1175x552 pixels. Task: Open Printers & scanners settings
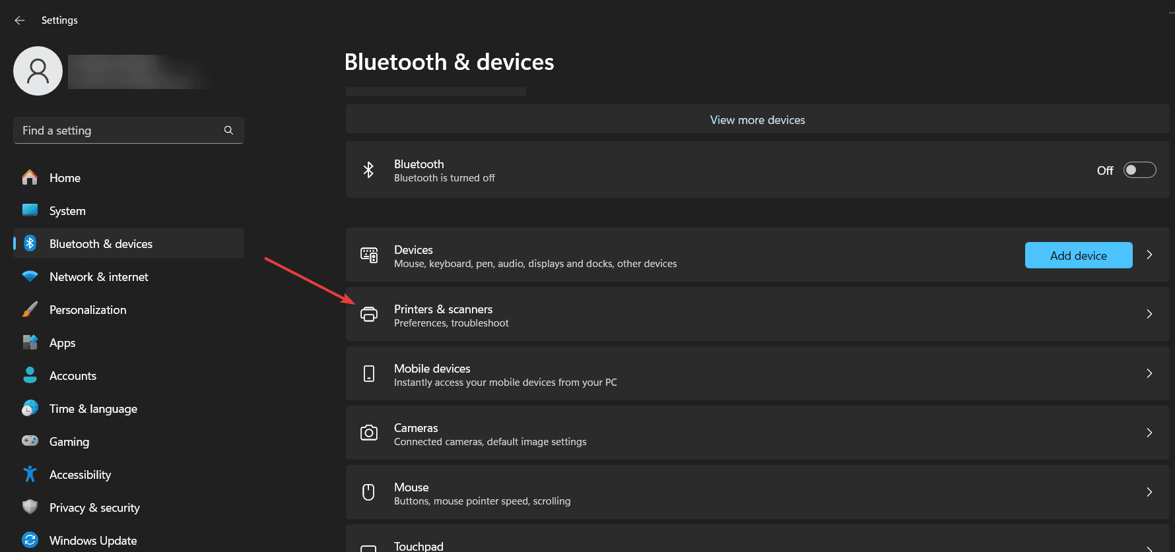pos(757,314)
